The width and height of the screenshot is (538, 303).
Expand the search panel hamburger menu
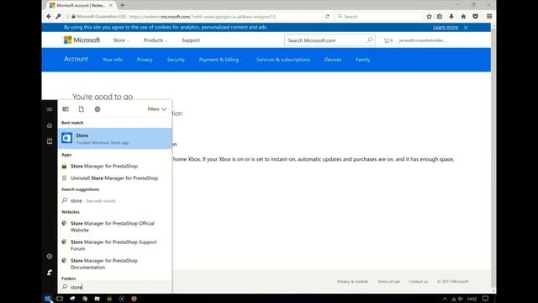coord(50,109)
